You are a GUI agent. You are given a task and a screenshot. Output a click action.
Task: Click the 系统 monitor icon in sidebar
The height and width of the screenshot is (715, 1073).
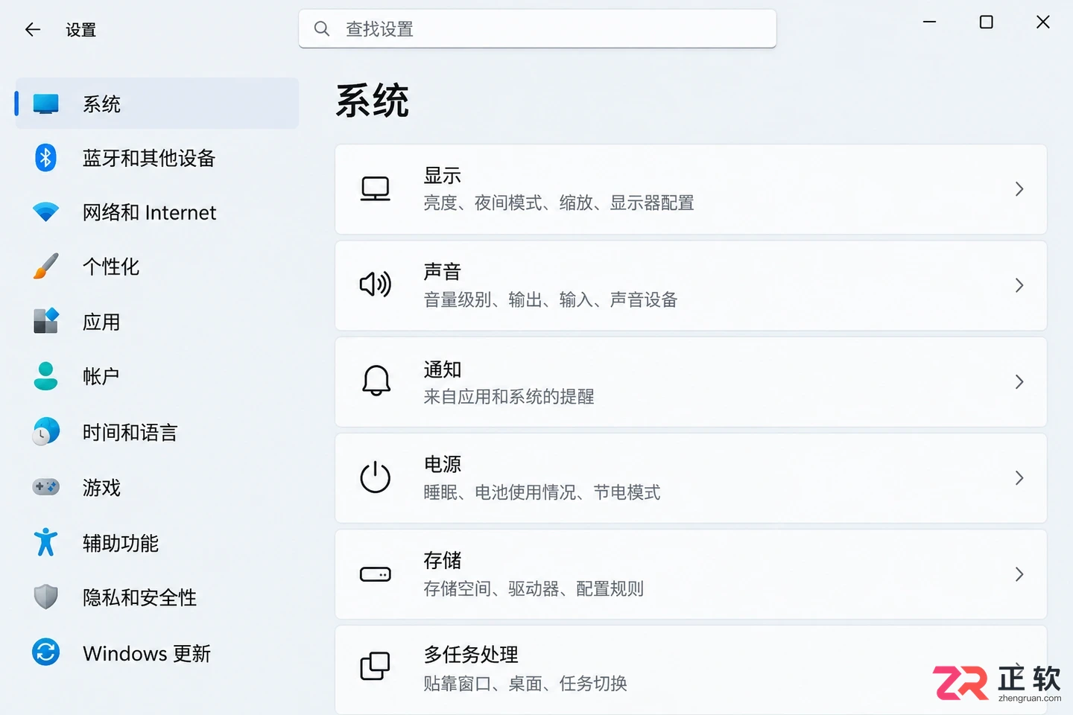click(46, 104)
